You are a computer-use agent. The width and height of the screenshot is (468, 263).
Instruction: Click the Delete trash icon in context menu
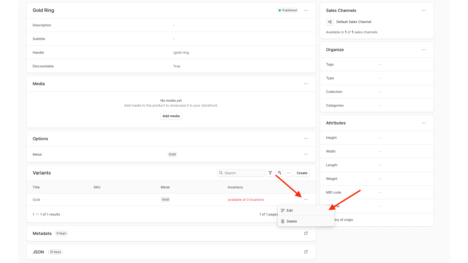tap(283, 221)
